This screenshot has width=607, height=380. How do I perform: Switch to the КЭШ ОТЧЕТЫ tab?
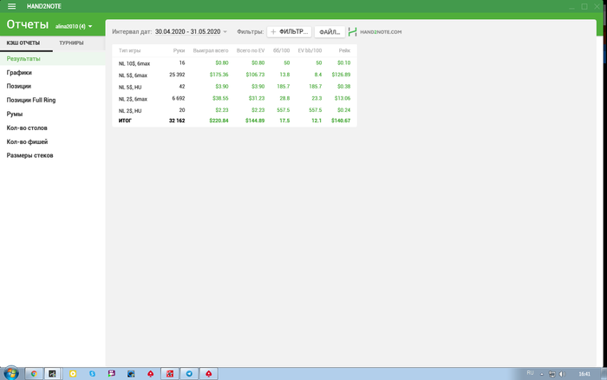pos(23,43)
